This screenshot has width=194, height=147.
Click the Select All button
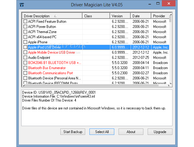point(102,132)
